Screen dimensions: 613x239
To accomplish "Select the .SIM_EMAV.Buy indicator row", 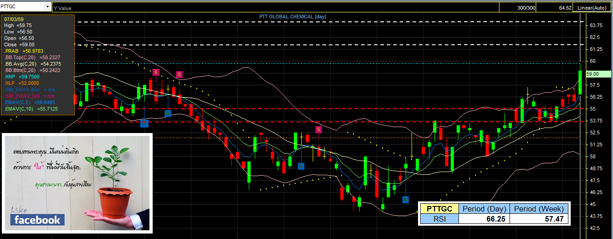I will click(29, 90).
